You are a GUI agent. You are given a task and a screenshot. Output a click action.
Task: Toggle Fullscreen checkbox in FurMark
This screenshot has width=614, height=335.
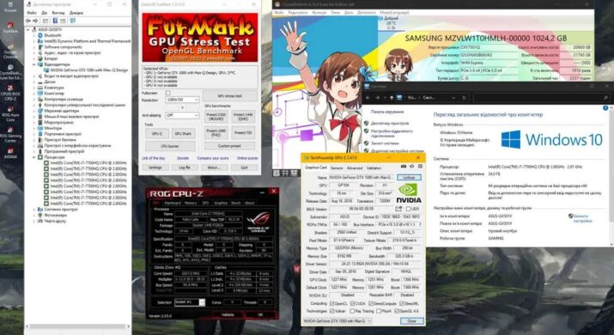(168, 94)
